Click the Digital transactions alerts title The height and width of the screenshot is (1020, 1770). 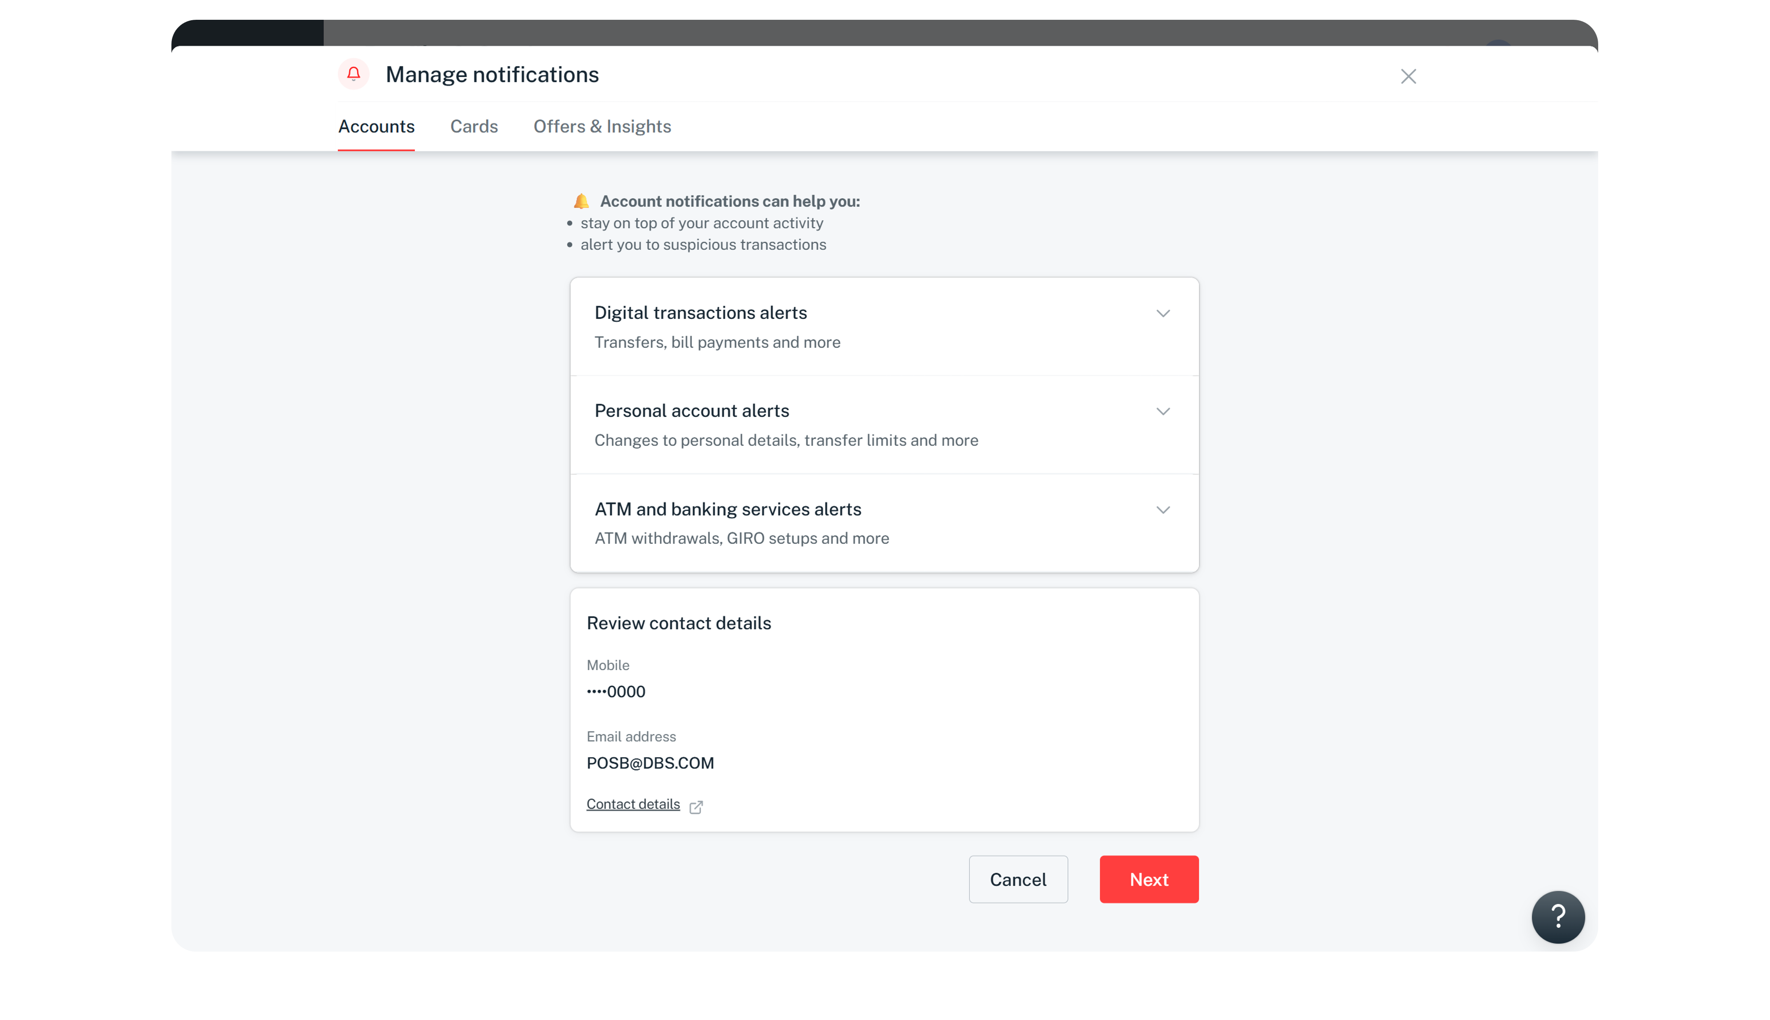[700, 313]
